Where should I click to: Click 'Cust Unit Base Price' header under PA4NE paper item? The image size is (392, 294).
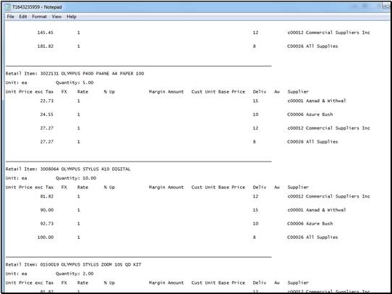pos(218,92)
